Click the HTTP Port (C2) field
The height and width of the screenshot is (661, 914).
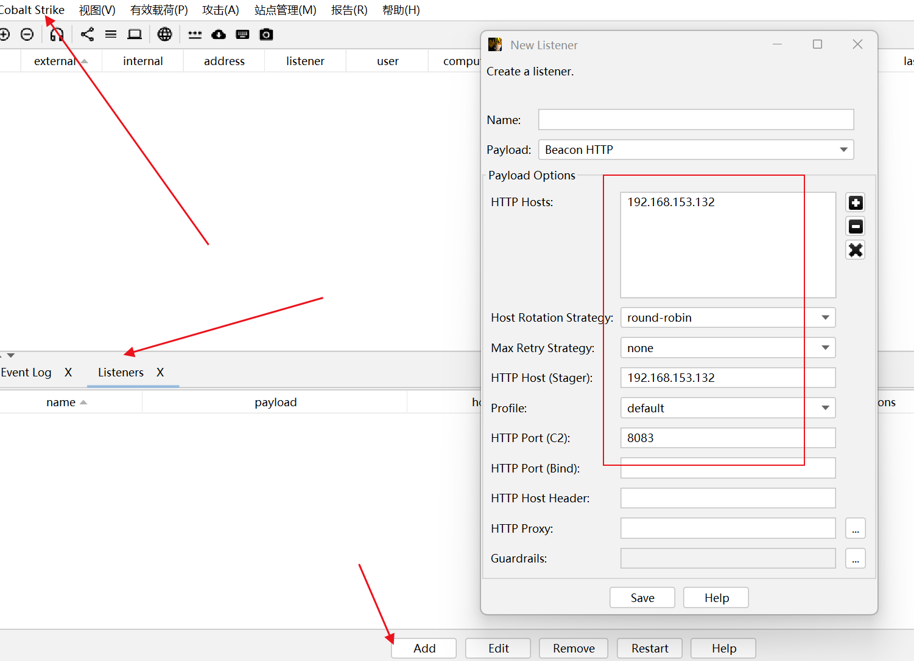pos(728,438)
